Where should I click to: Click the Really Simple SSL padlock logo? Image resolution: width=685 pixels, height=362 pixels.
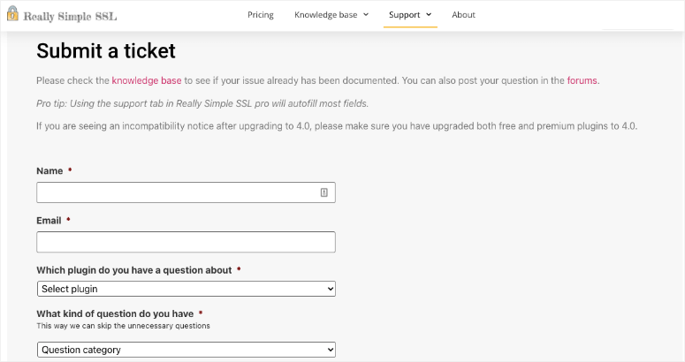12,13
